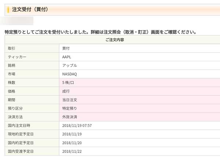This screenshot has height=157, width=220.
Task: Click the order acceptance confirmation message text
Action: pyautogui.click(x=100, y=32)
